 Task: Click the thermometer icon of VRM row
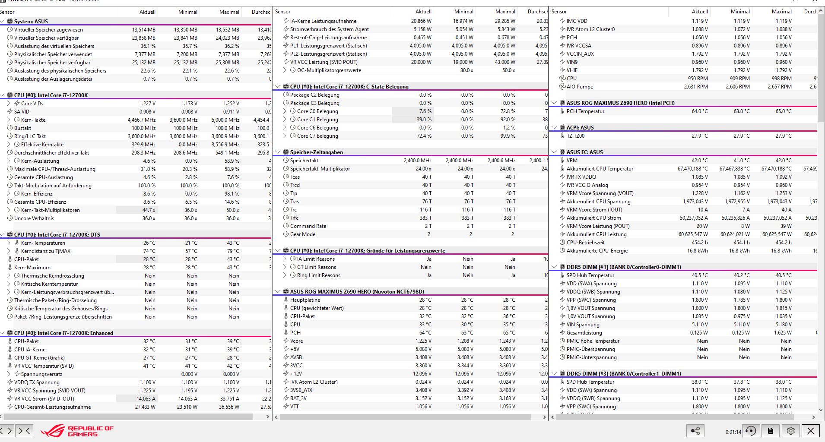click(562, 160)
